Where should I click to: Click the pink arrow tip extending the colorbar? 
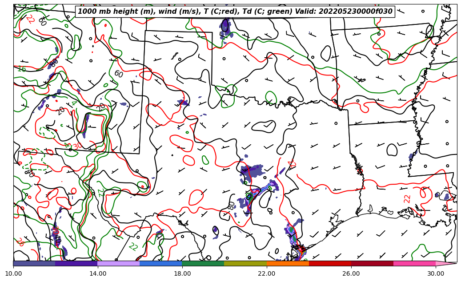[x=446, y=263]
